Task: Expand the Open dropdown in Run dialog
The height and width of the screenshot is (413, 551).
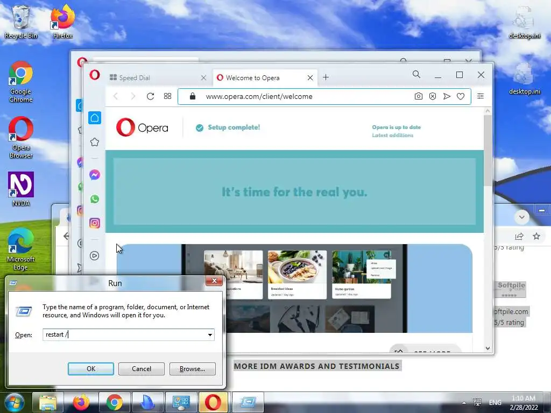Action: (210, 334)
